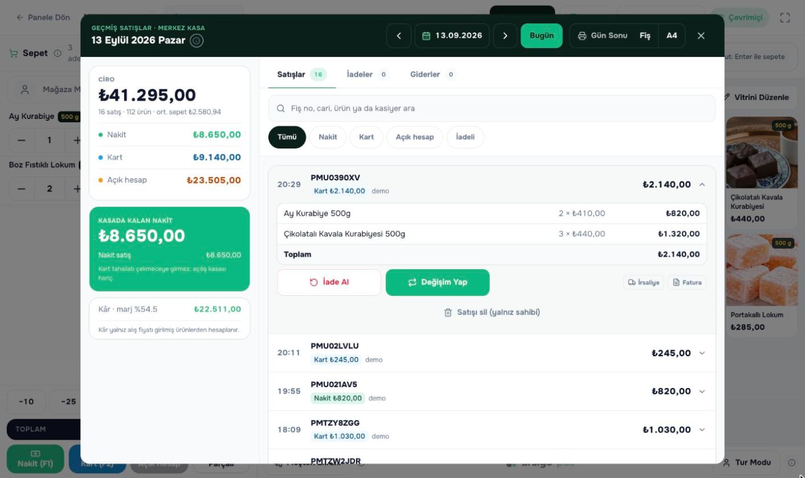Switch to the Giderler tab
Screen dimensions: 805x478
tap(433, 75)
